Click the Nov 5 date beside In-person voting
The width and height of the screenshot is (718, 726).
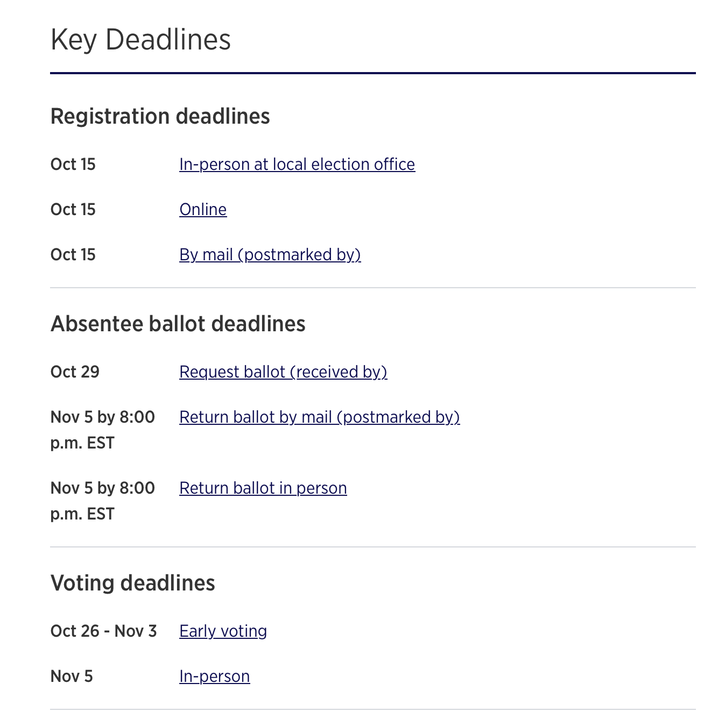pyautogui.click(x=72, y=677)
